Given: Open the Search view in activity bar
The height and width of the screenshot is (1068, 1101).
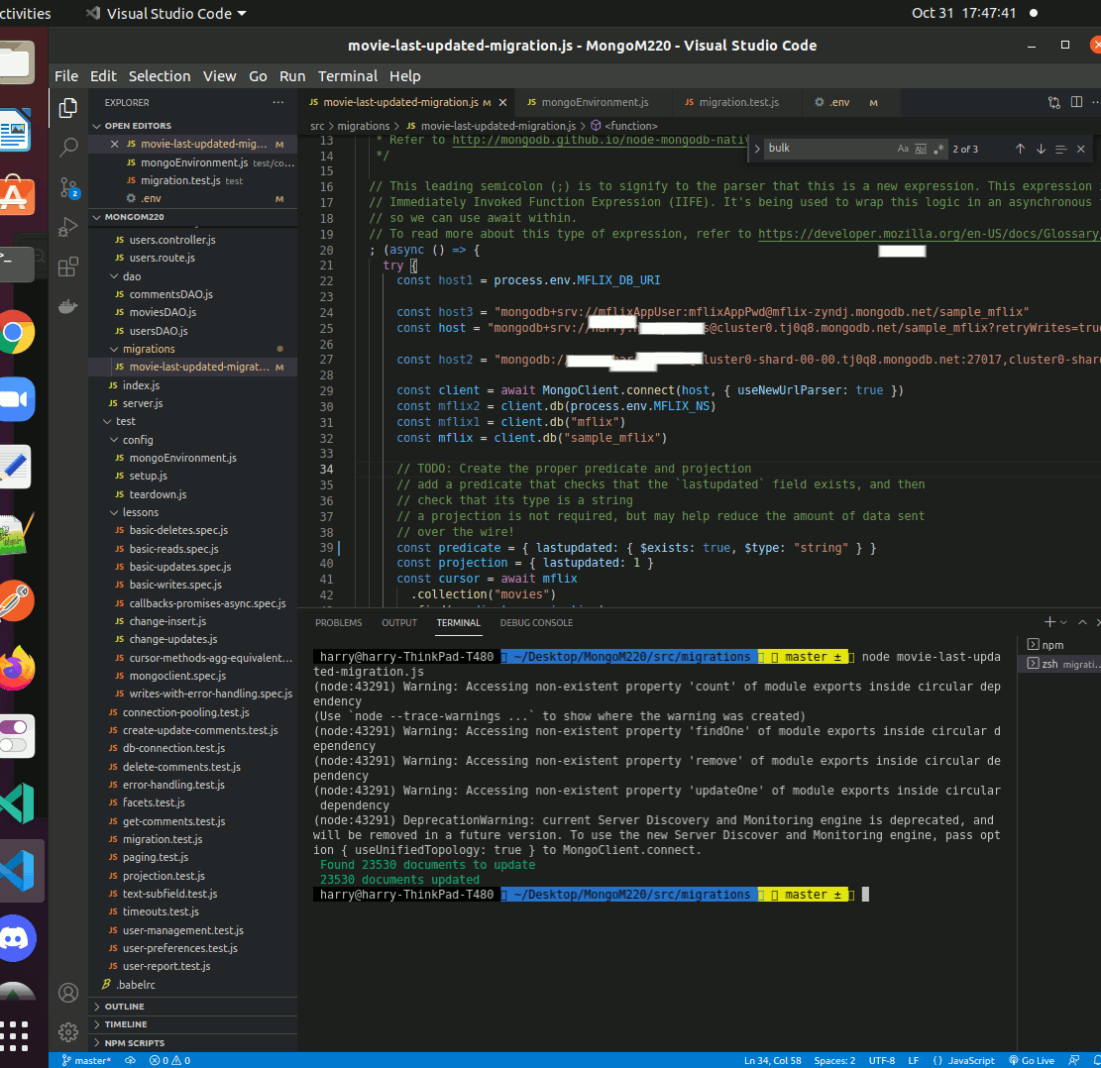Looking at the screenshot, I should point(68,148).
